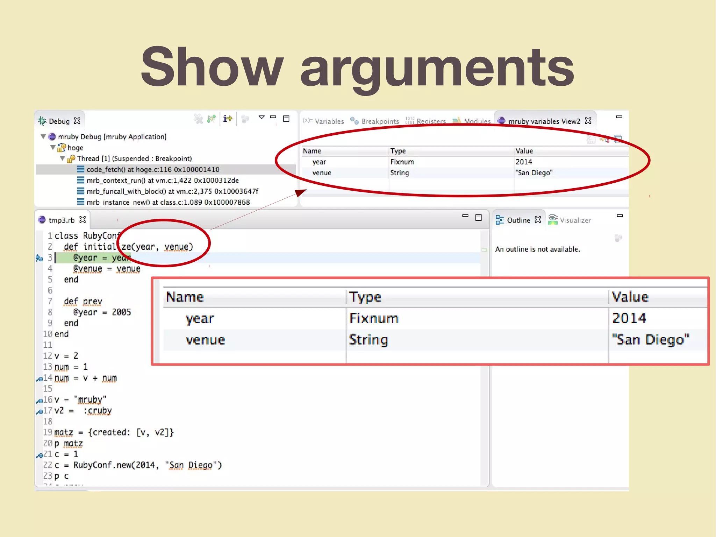
Task: Click the "San Diego" value cell in small table
Action: [x=534, y=172]
